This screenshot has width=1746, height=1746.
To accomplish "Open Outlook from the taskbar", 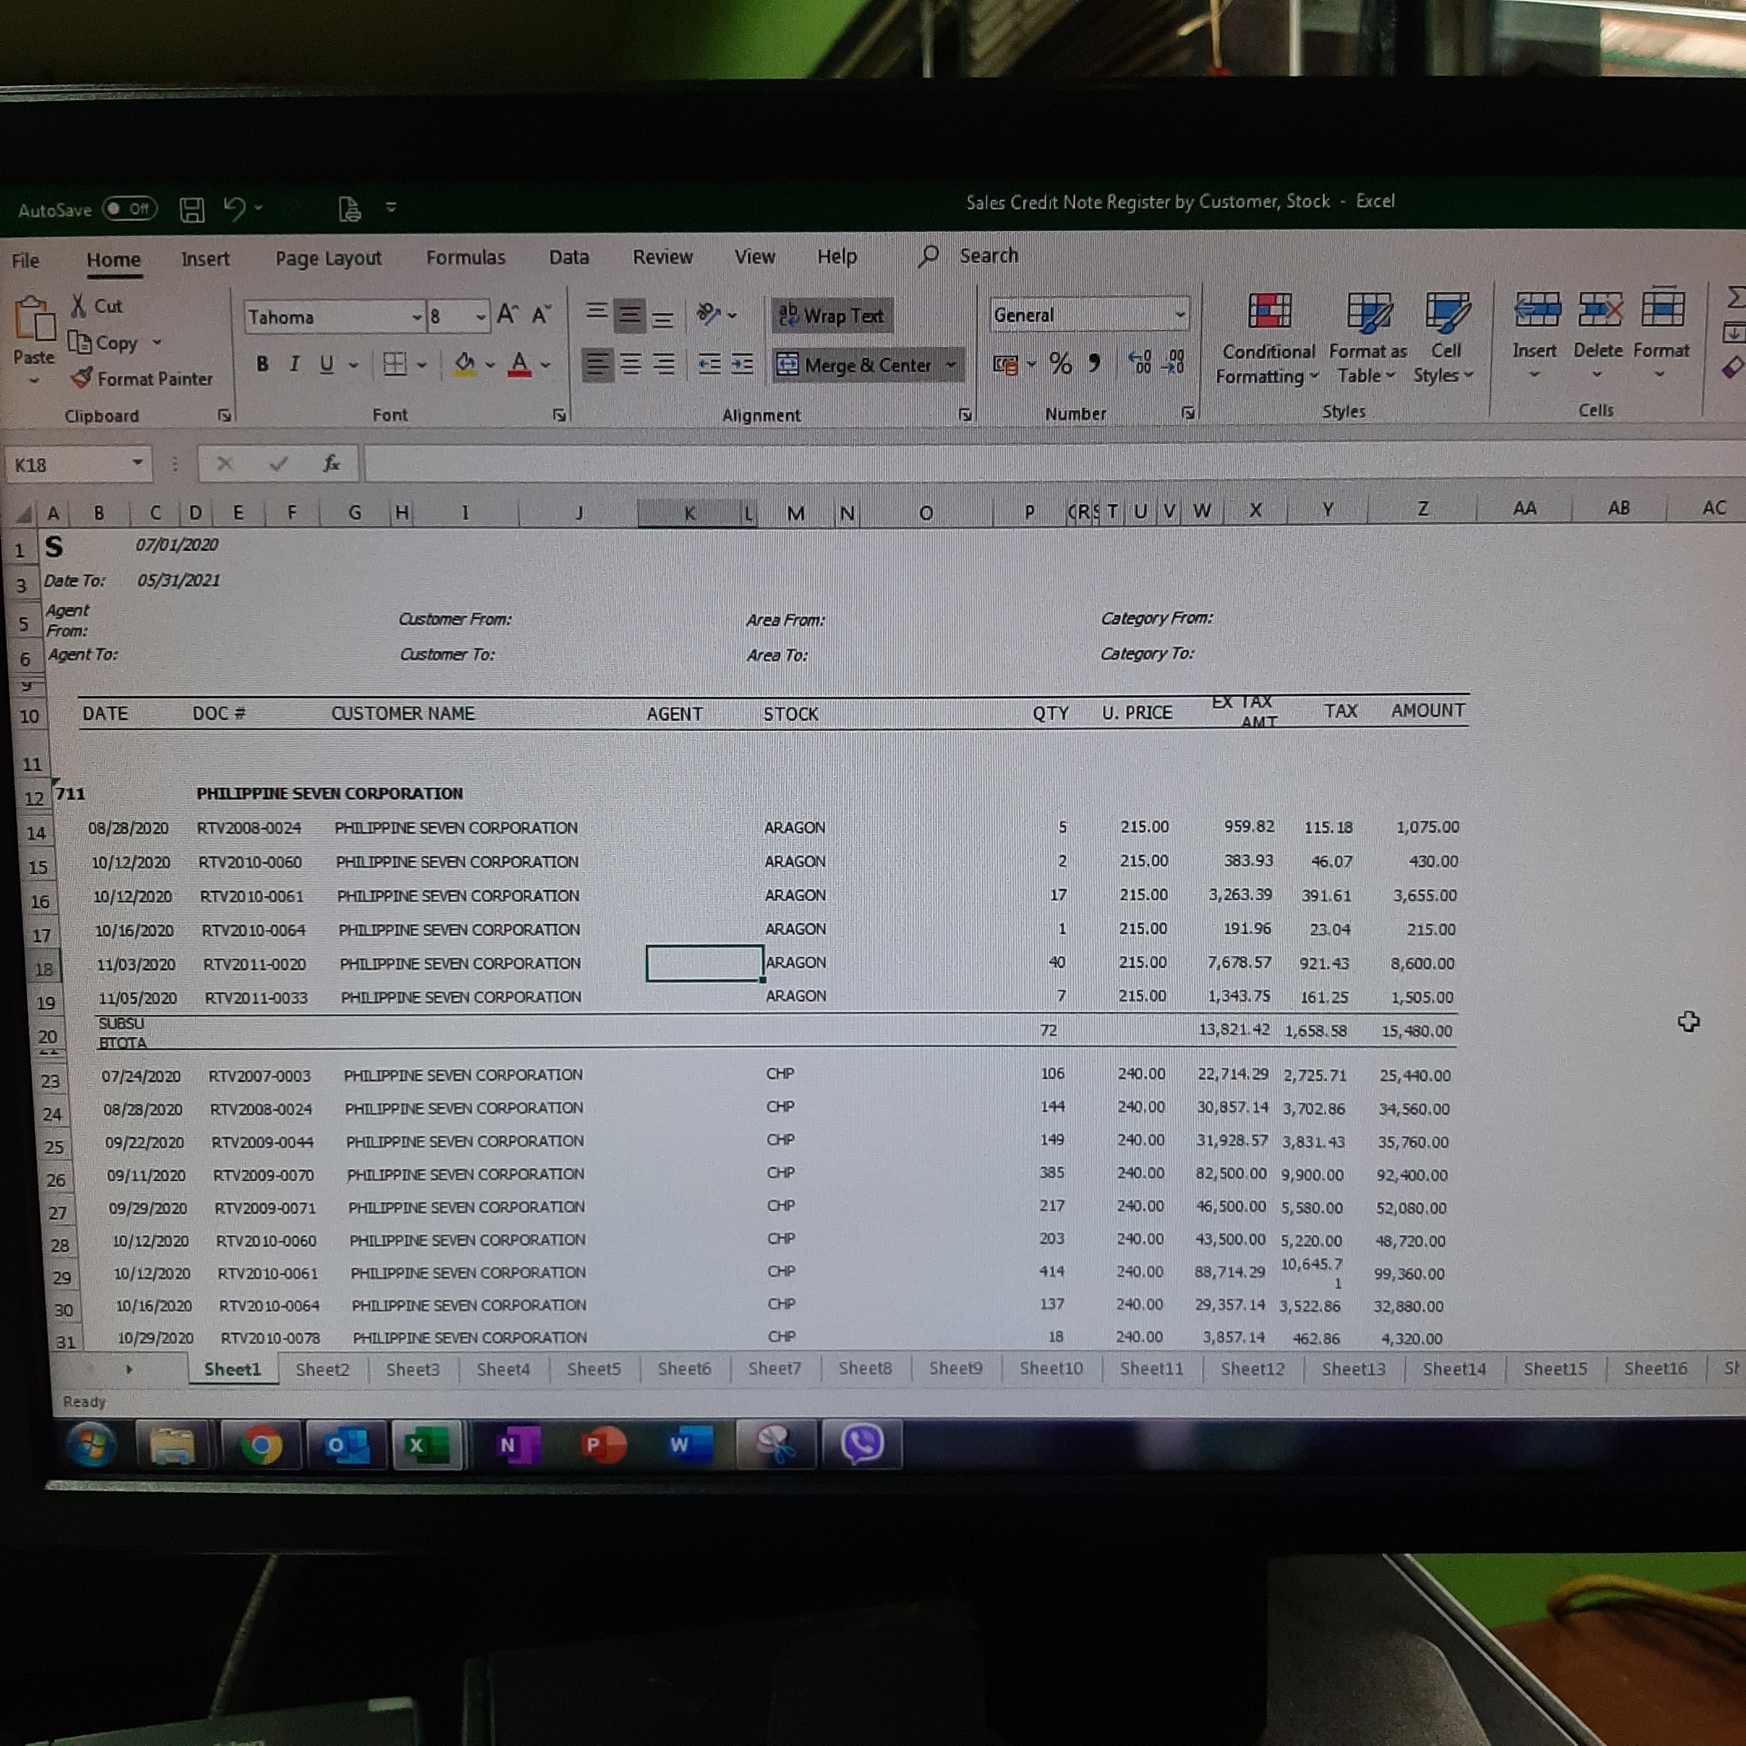I will pyautogui.click(x=347, y=1446).
